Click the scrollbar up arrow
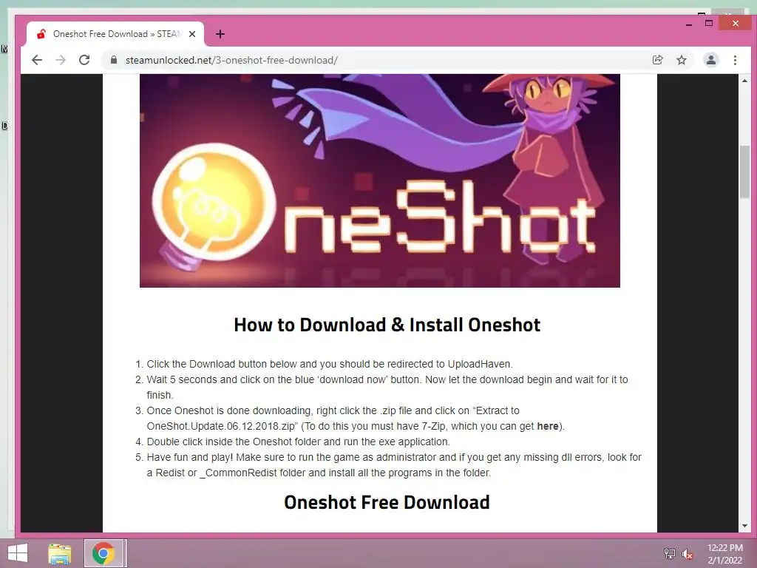Screen dimensions: 757x568 744,81
